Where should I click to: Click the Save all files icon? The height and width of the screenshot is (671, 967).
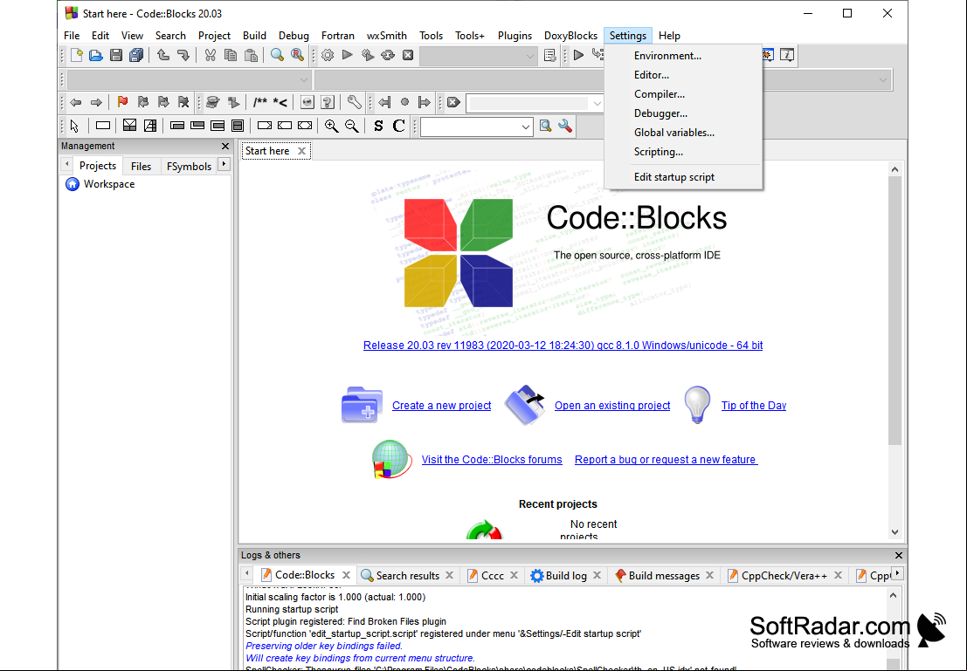tap(136, 56)
